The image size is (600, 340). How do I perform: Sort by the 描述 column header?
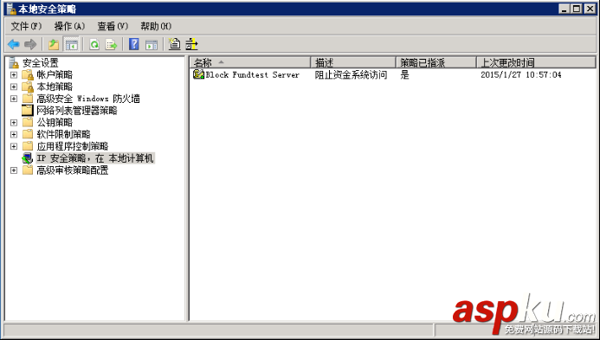353,62
